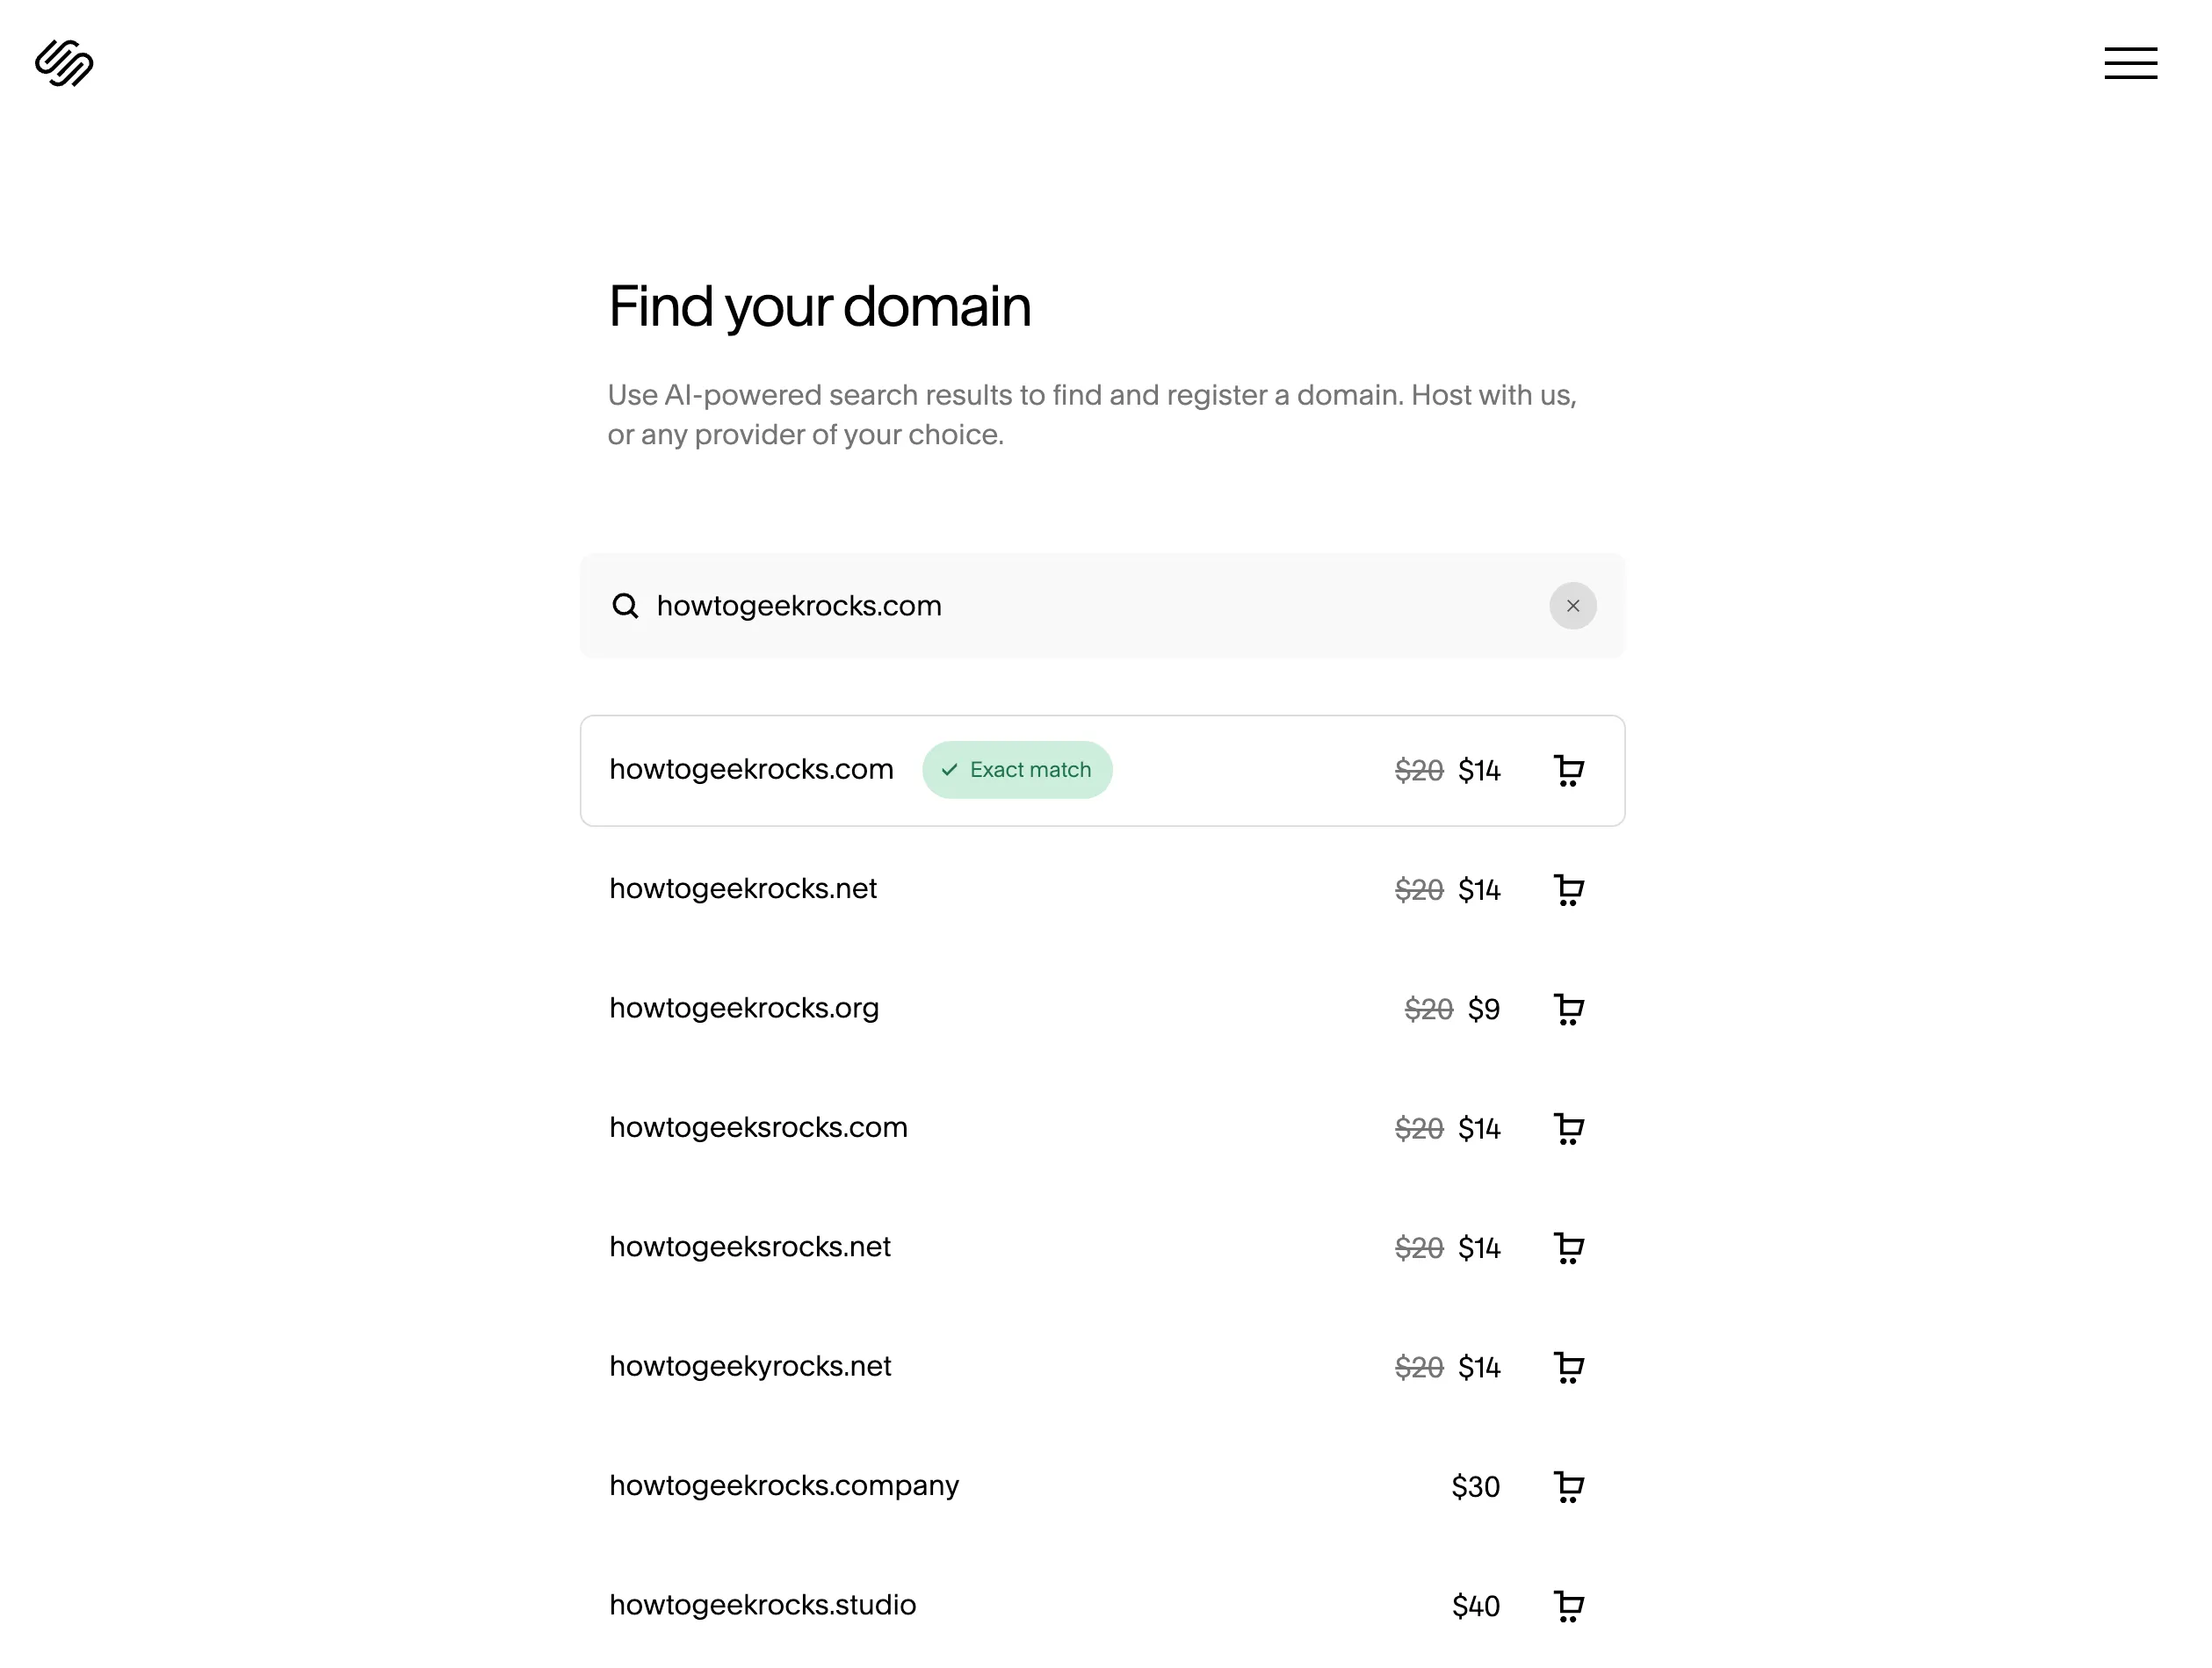Add howtogeekrocks.net to cart
The height and width of the screenshot is (1668, 2212).
coord(1568,889)
